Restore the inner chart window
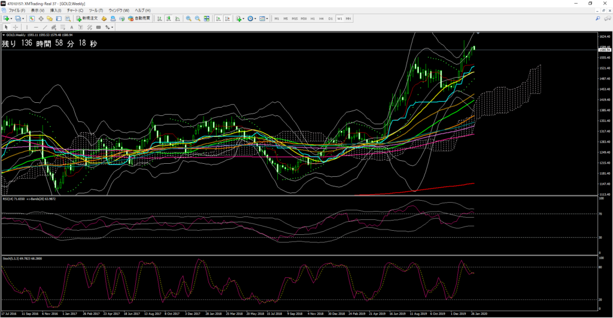Screen dimensions: 613x318 click(x=603, y=11)
